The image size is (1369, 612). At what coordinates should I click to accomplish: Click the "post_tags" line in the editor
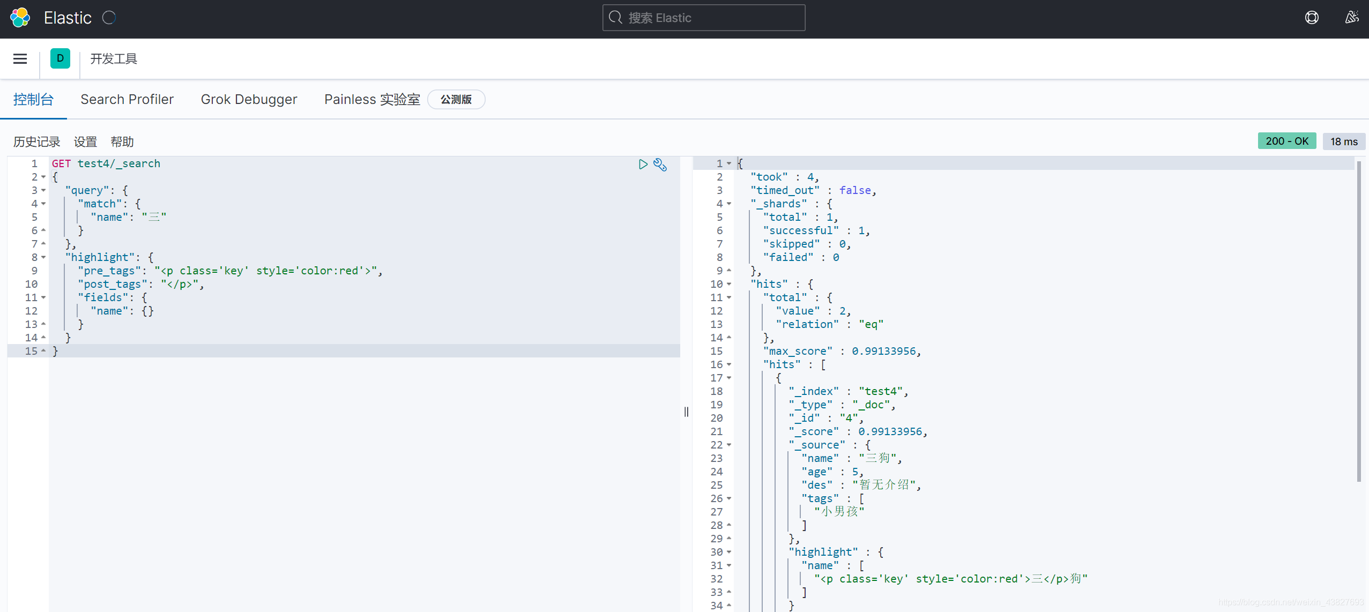[x=141, y=284]
